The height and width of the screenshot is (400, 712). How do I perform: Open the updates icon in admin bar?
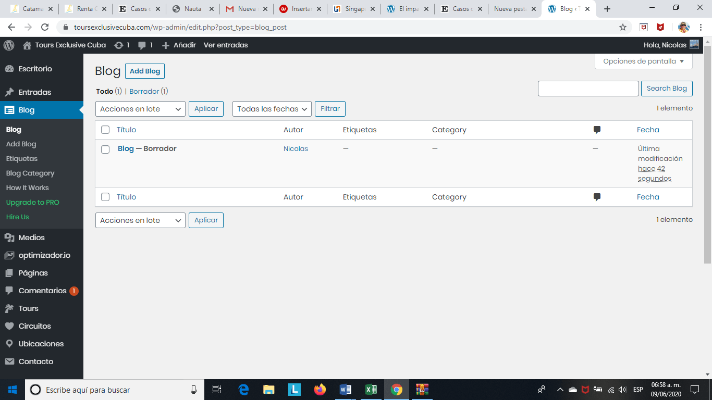(119, 45)
